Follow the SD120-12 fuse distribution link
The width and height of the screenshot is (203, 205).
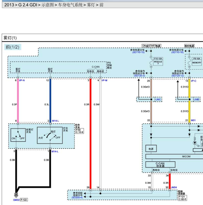[178, 76]
